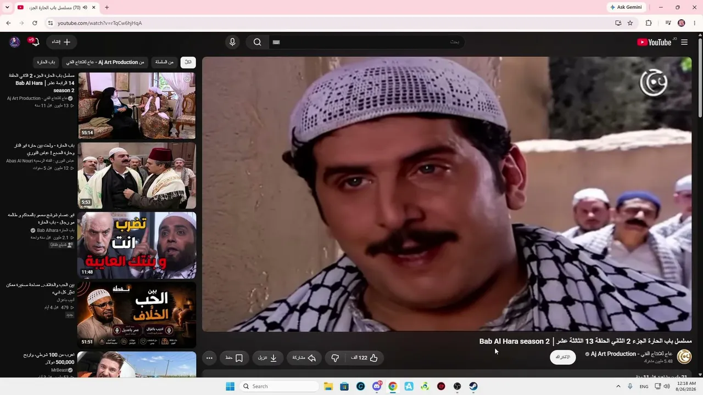The image size is (703, 395).
Task: Save the video with the bookmark button
Action: pos(235,358)
